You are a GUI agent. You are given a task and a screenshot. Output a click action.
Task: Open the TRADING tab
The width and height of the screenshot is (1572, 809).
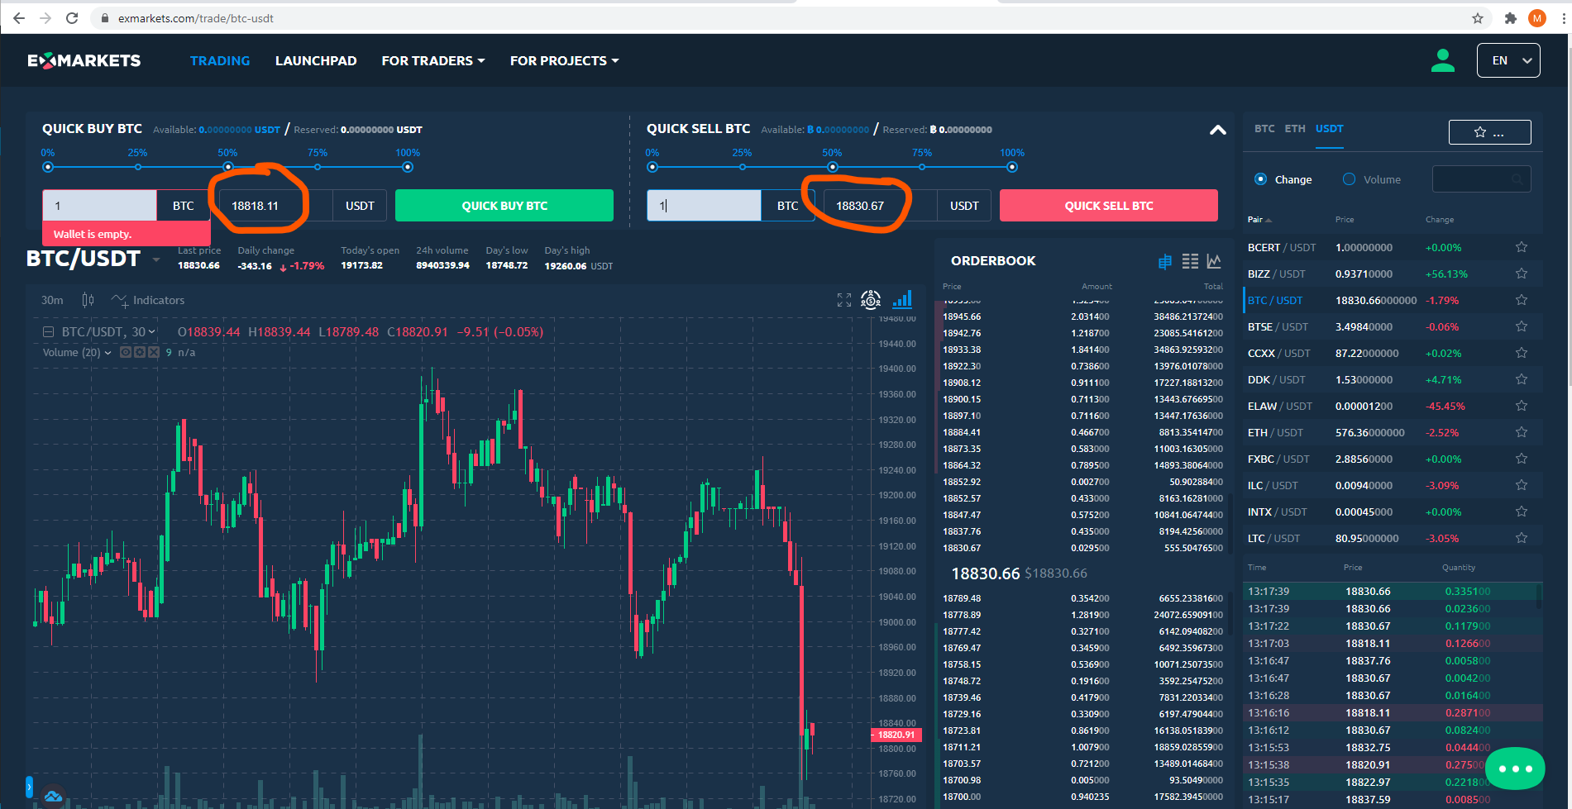click(220, 60)
